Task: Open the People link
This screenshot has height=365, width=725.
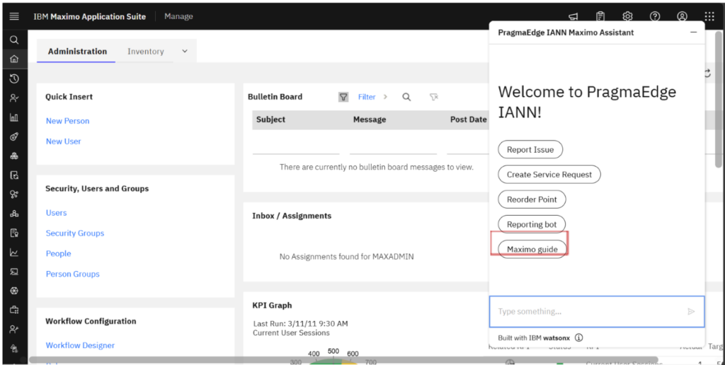Action: coord(58,254)
